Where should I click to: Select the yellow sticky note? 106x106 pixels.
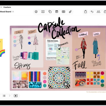tap(1, 44)
